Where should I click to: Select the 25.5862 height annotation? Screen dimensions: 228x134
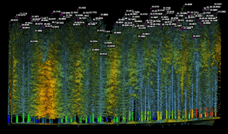pos(142,36)
